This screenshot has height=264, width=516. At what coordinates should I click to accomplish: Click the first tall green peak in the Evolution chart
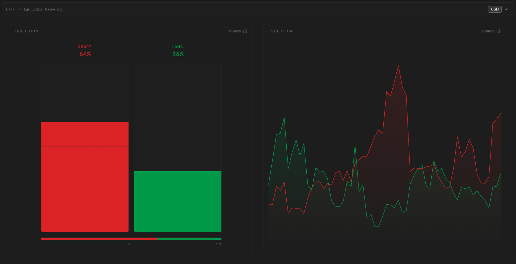click(x=284, y=118)
